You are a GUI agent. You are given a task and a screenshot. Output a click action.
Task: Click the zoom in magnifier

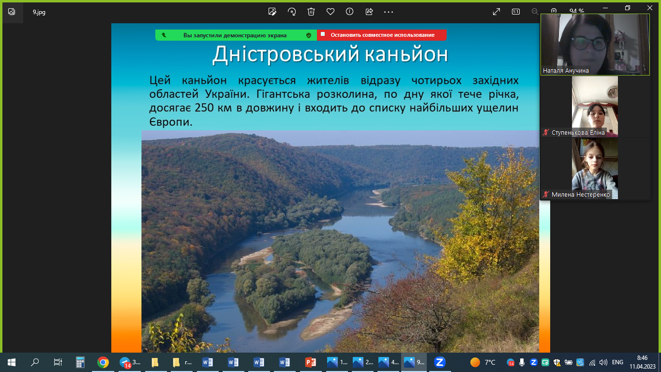pos(554,11)
